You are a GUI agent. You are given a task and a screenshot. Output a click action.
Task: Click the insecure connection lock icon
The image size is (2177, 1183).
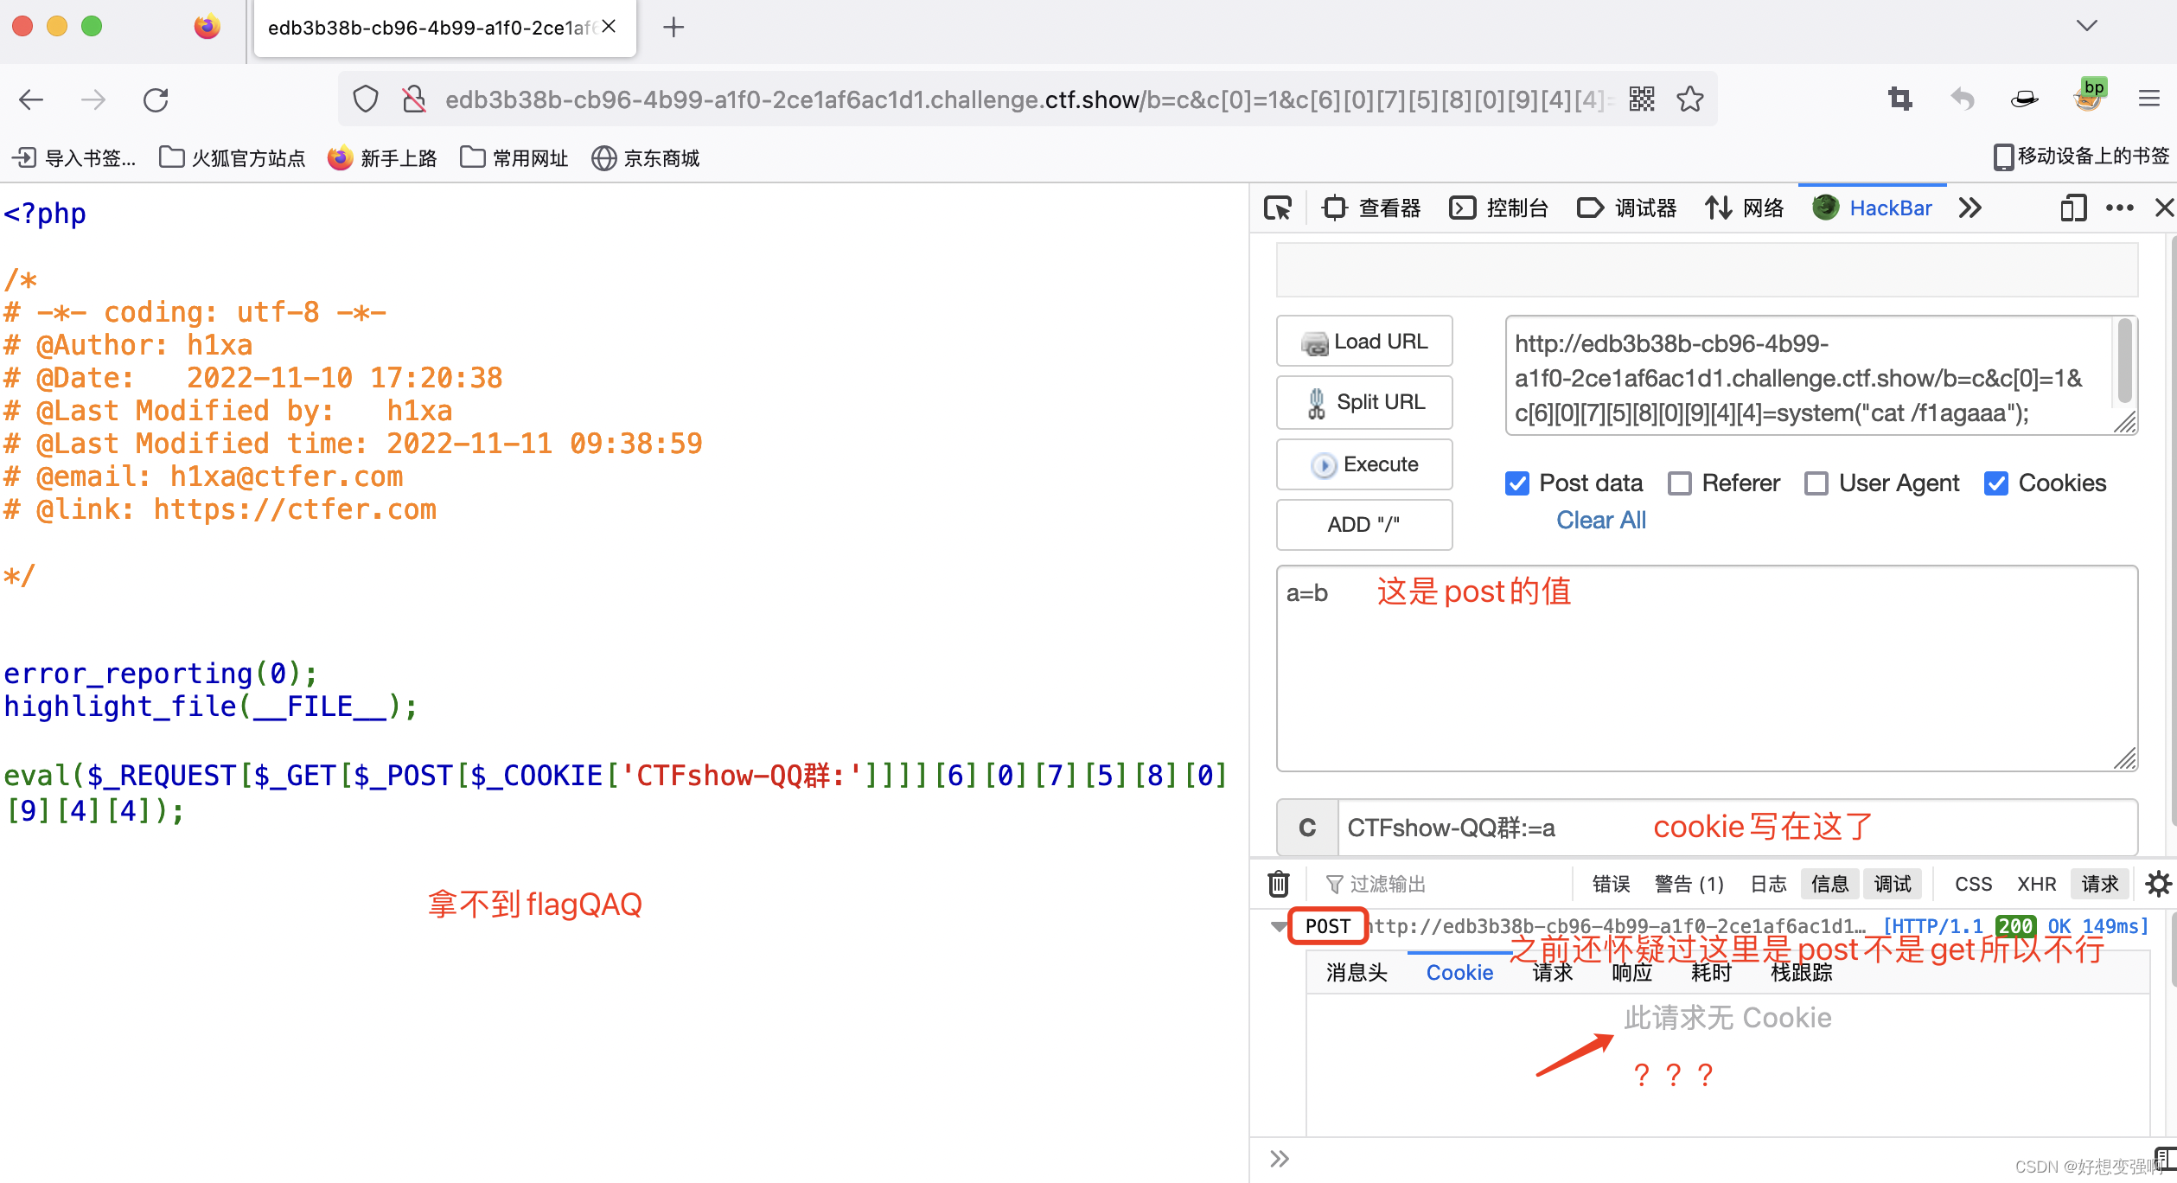(414, 99)
